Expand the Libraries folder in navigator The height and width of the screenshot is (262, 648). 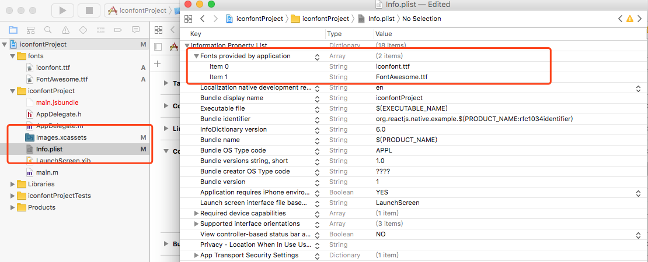click(12, 184)
